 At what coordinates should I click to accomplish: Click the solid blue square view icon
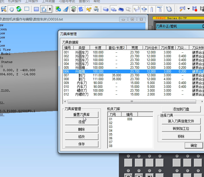(x=36, y=9)
